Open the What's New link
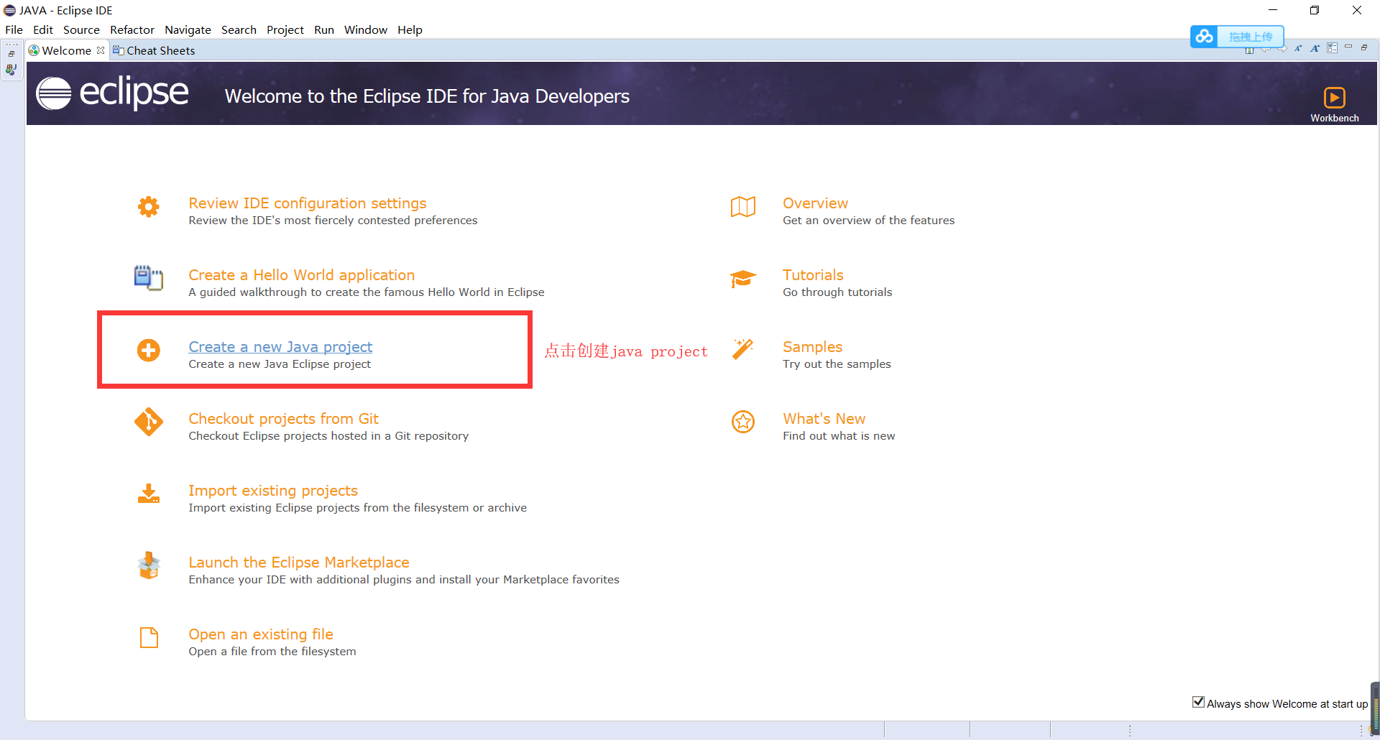1380x740 pixels. pyautogui.click(x=824, y=419)
